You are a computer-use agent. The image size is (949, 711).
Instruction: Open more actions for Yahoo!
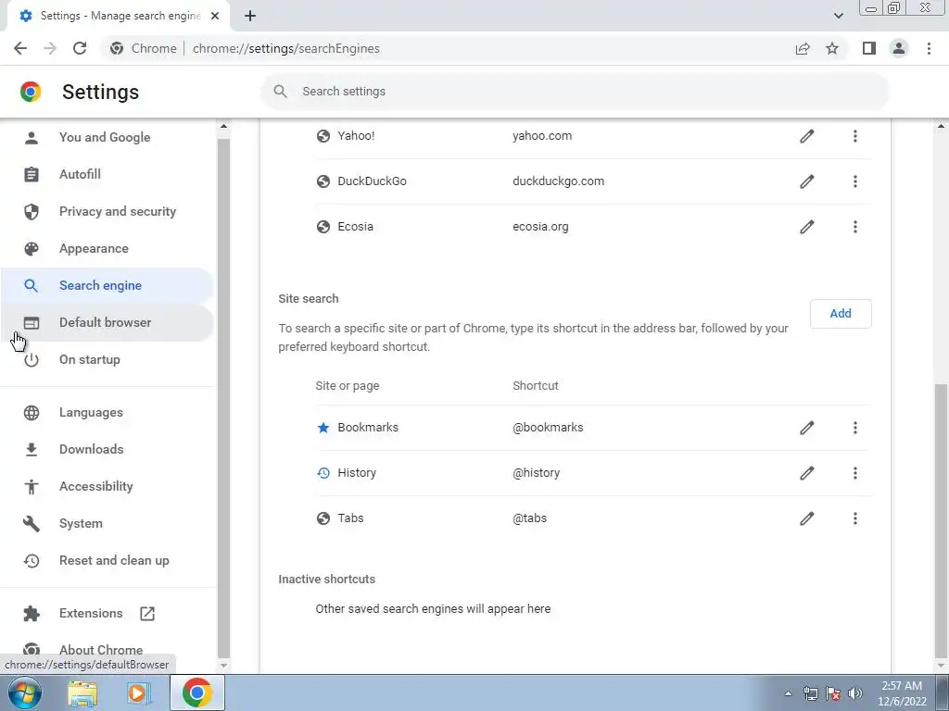(855, 136)
